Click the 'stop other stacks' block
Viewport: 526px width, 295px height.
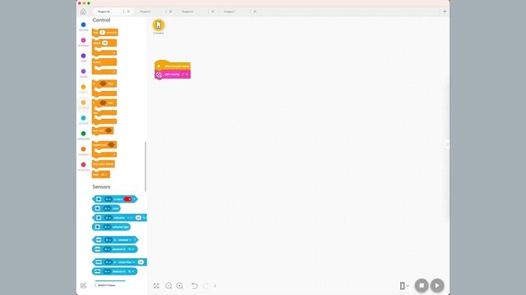[104, 164]
